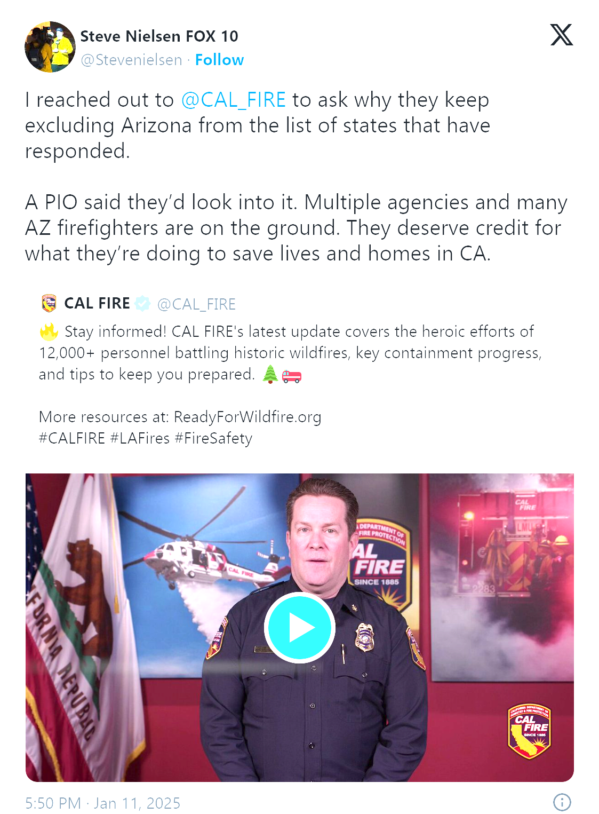Click CAL FIRE's shield avatar icon
The height and width of the screenshot is (814, 599).
coord(49,303)
